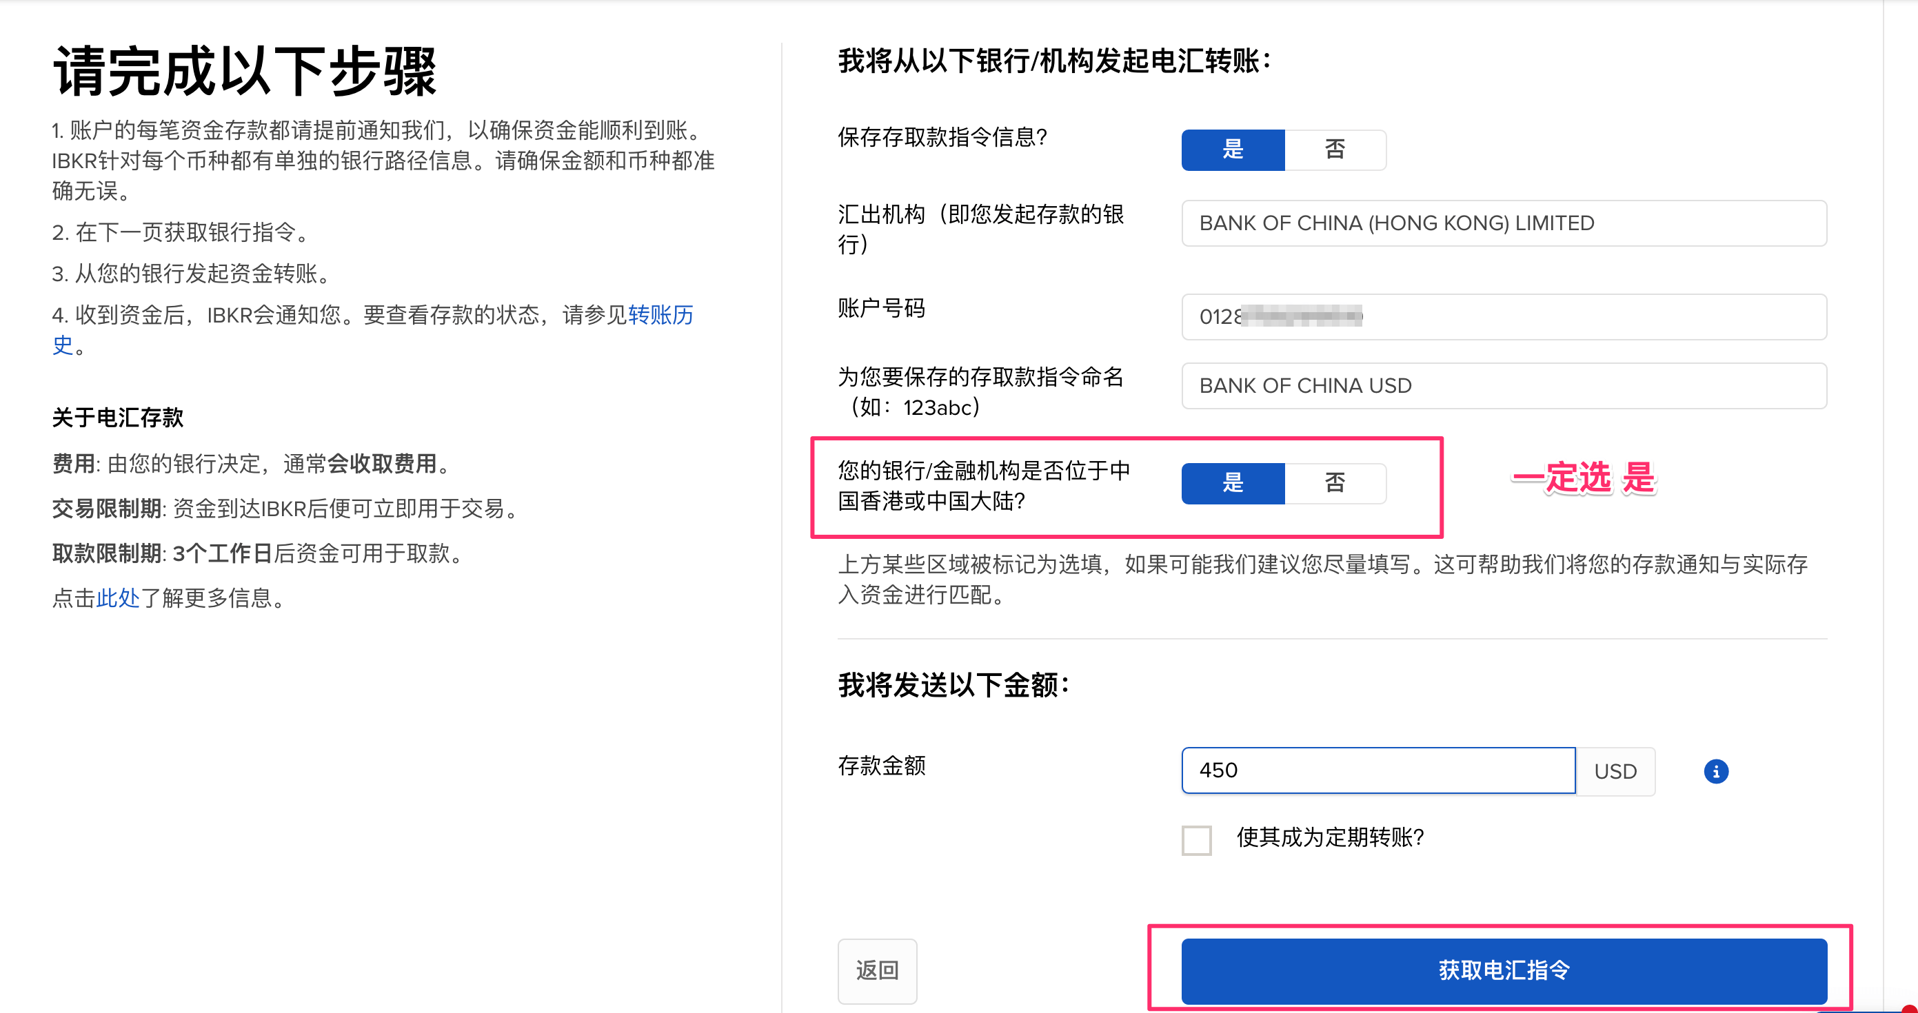The width and height of the screenshot is (1918, 1013).
Task: Click the 账户号码 field label
Action: (882, 308)
